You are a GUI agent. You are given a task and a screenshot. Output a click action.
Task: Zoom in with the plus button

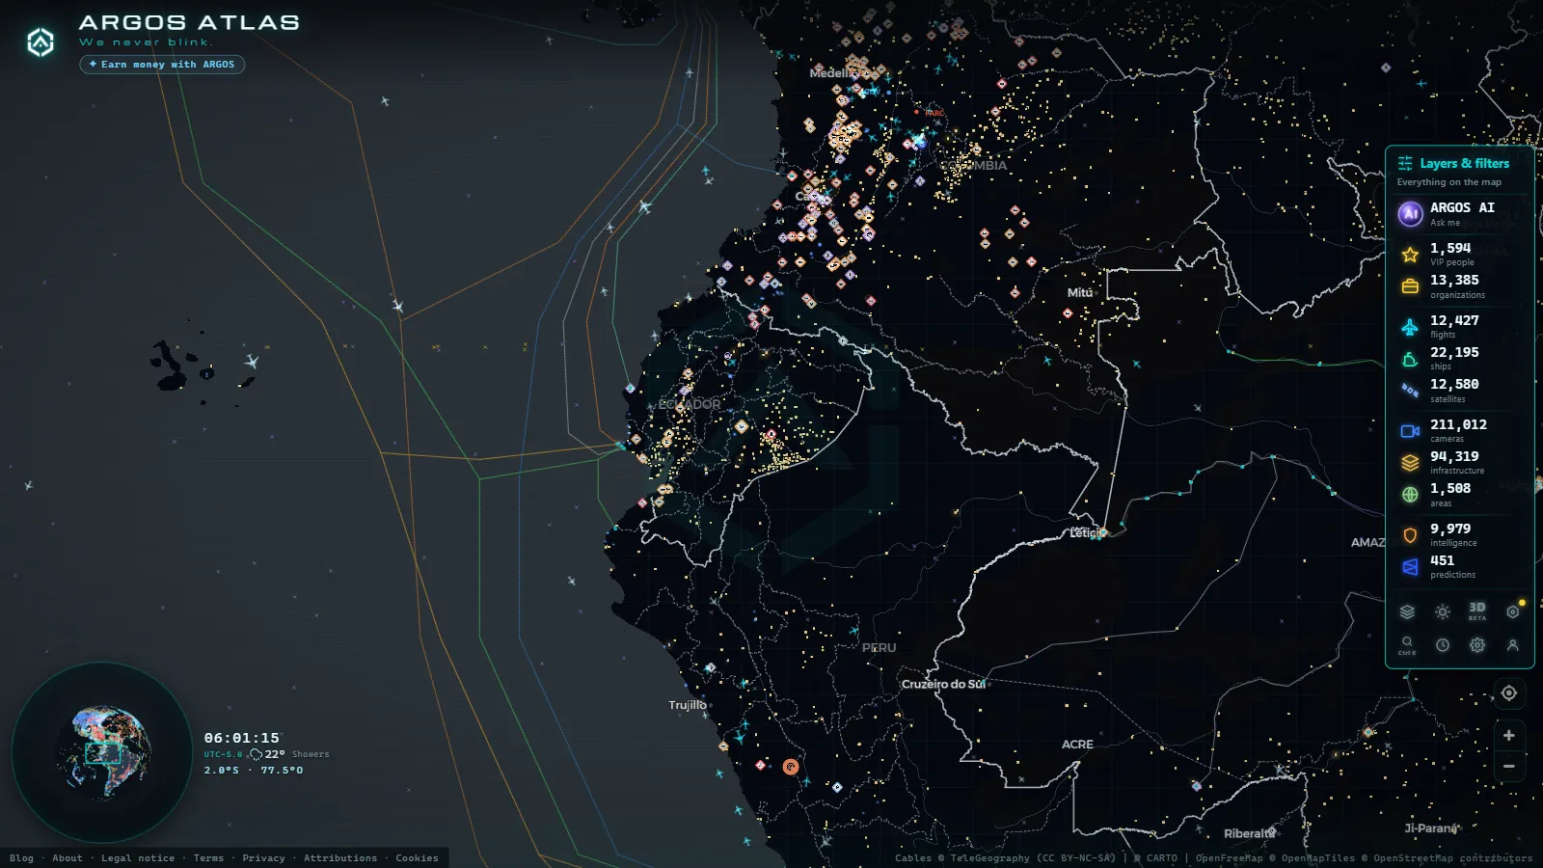tap(1509, 735)
